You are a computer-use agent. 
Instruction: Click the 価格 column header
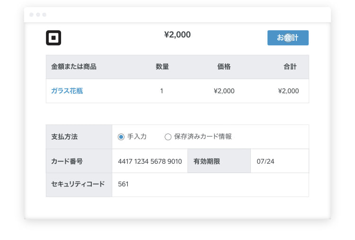coord(224,67)
